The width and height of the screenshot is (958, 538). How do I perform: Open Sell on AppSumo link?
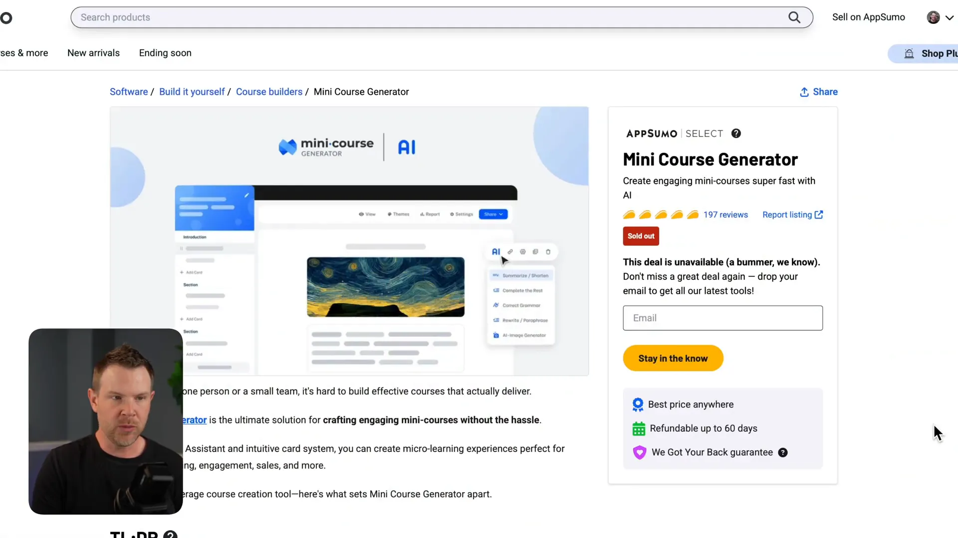[x=868, y=17]
